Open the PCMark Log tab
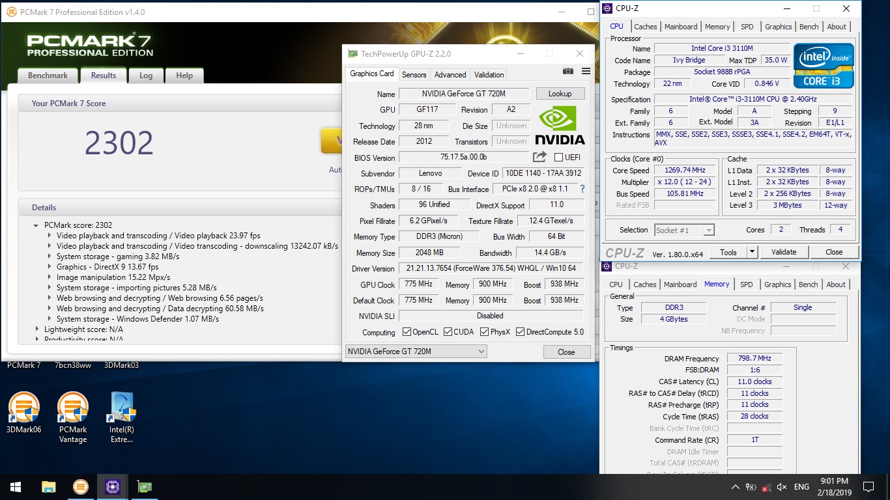The width and height of the screenshot is (890, 500). [x=146, y=76]
